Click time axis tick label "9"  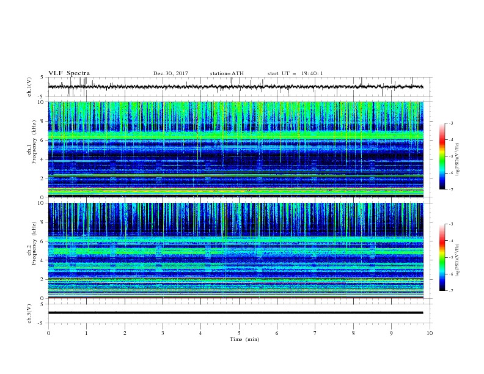click(391, 333)
